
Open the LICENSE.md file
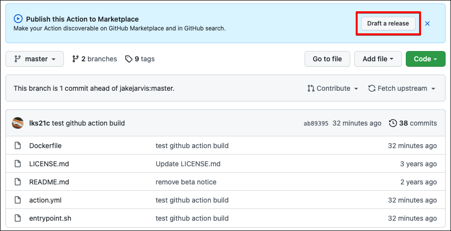coord(49,164)
